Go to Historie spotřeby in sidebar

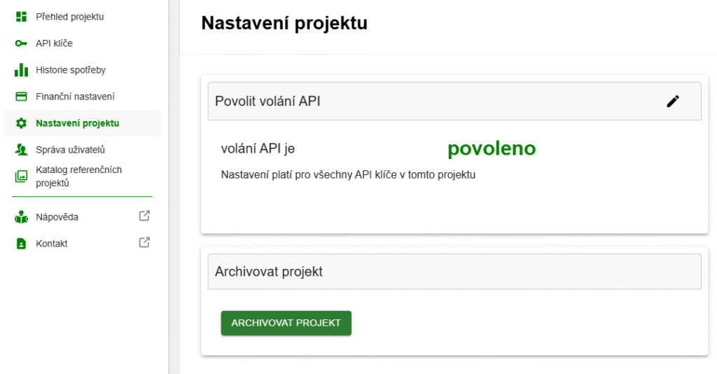[83, 70]
